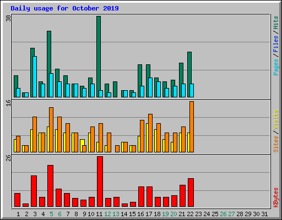Click day label '3' on the x-axis
The height and width of the screenshot is (220, 282).
(35, 214)
